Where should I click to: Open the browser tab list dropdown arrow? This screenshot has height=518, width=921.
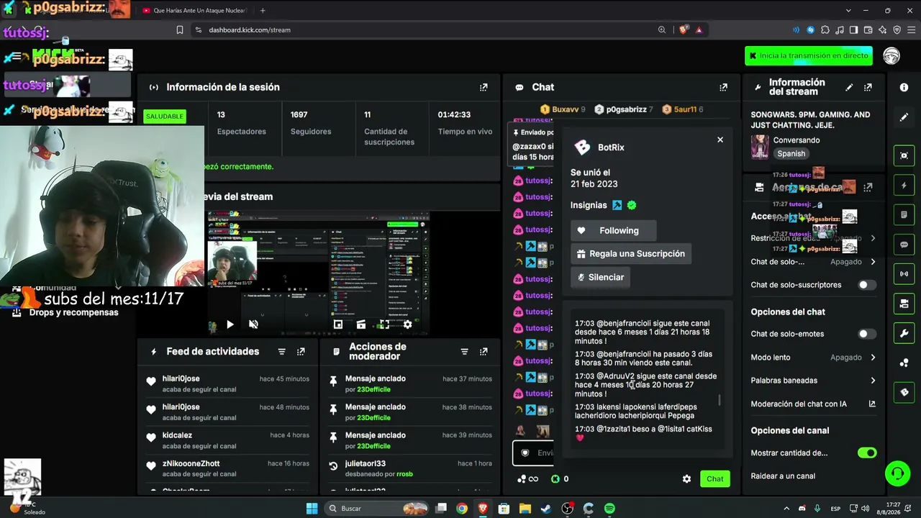tap(848, 11)
